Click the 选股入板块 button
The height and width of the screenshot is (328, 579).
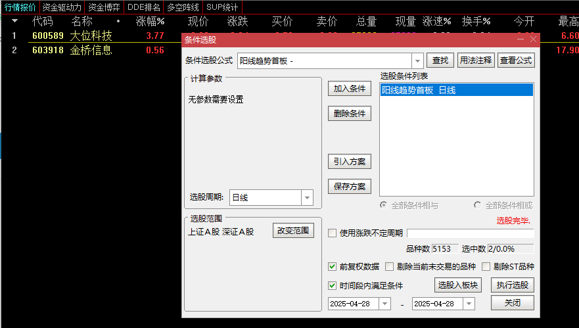point(458,285)
